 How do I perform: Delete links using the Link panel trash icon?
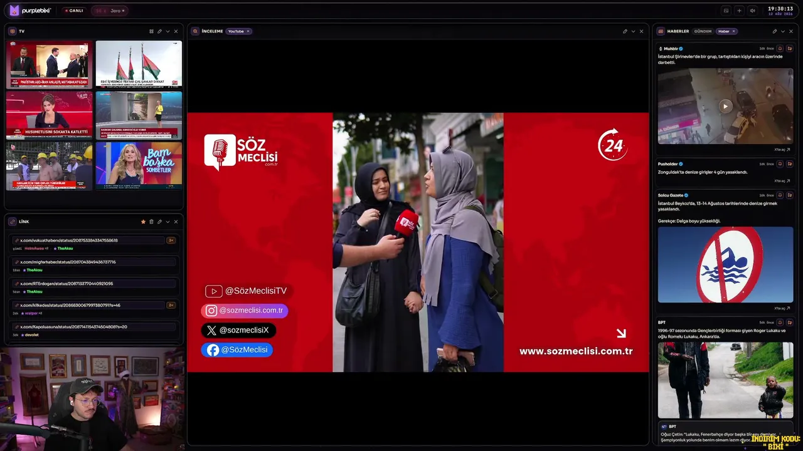tap(151, 222)
